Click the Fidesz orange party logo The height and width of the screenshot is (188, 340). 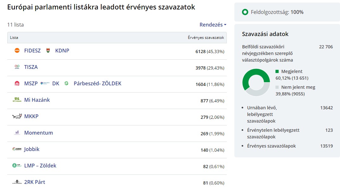(x=17, y=51)
